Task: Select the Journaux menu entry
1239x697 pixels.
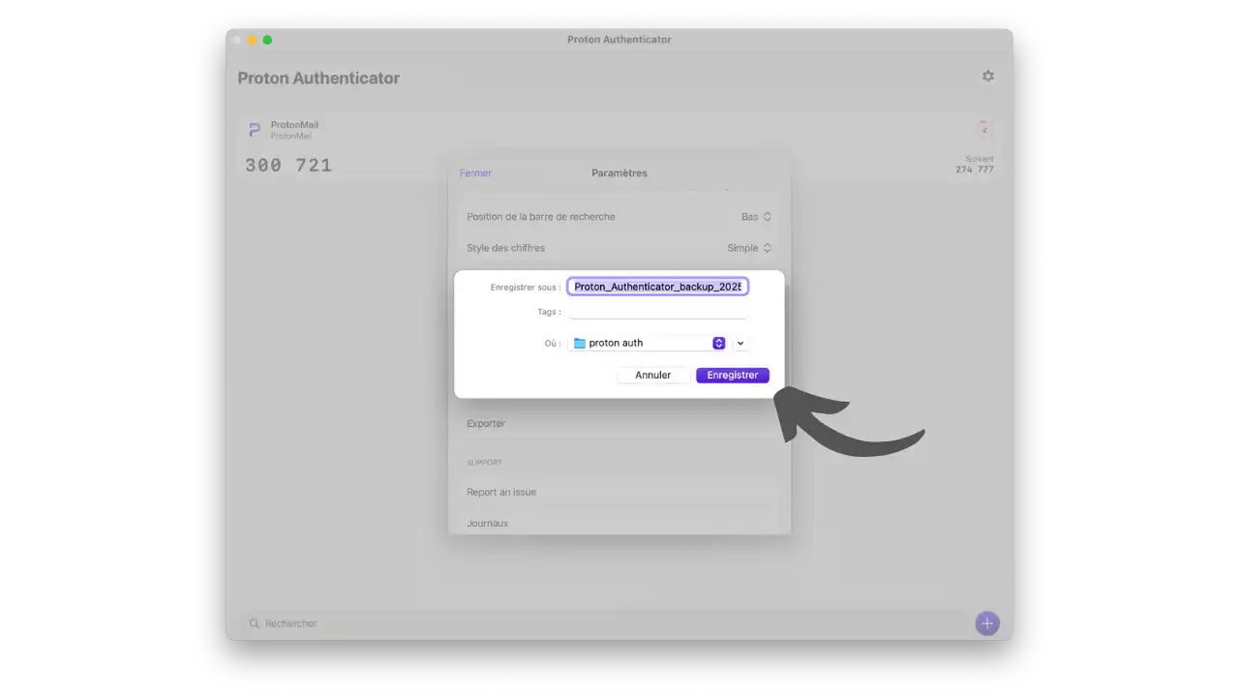Action: click(487, 523)
